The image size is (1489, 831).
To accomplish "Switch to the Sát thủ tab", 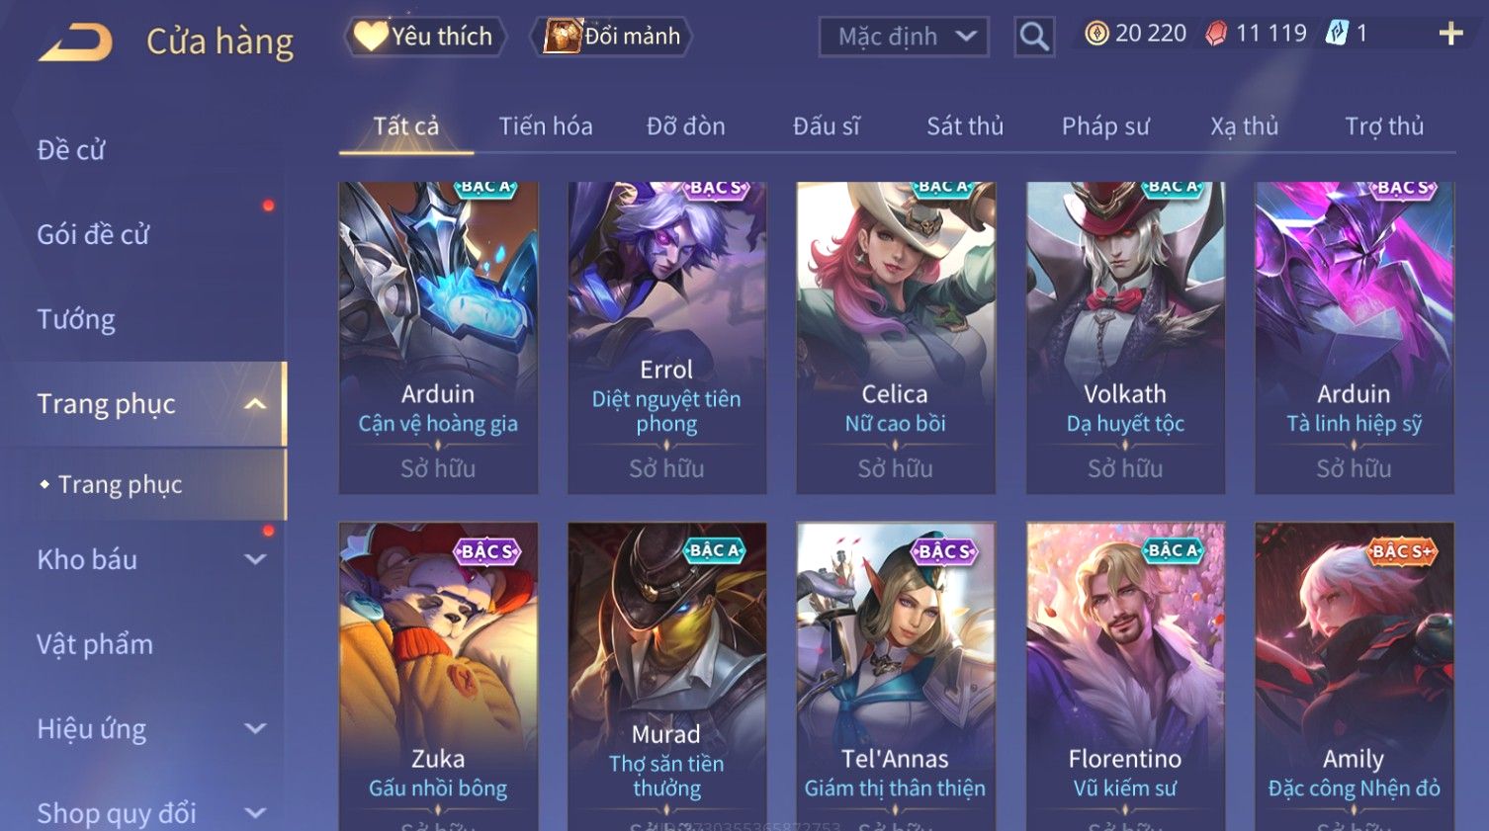I will click(x=965, y=126).
